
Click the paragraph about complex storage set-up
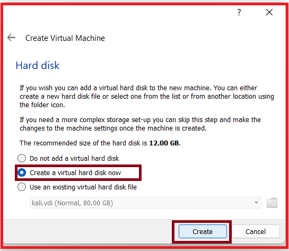(140, 124)
